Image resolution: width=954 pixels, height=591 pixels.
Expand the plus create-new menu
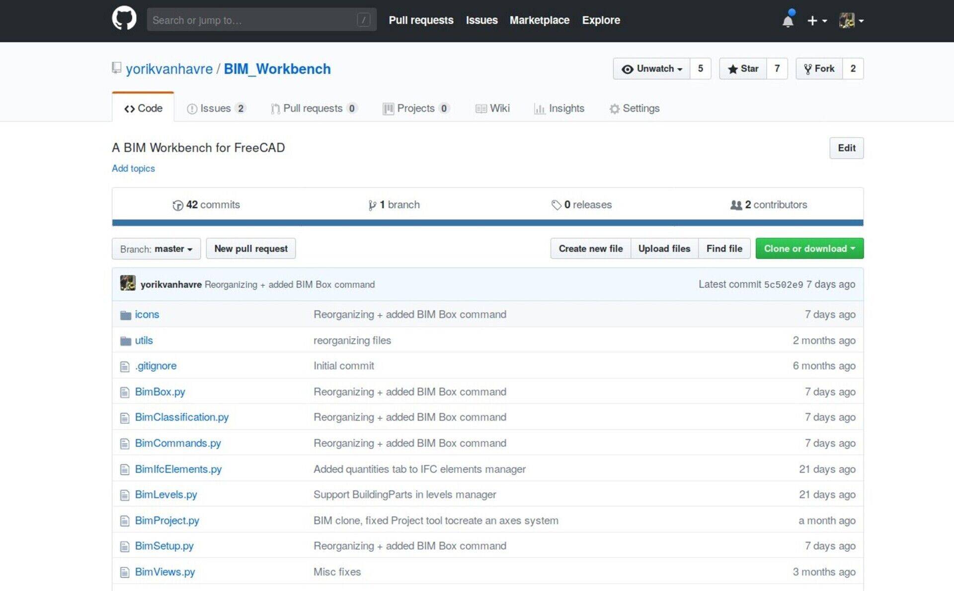coord(816,21)
